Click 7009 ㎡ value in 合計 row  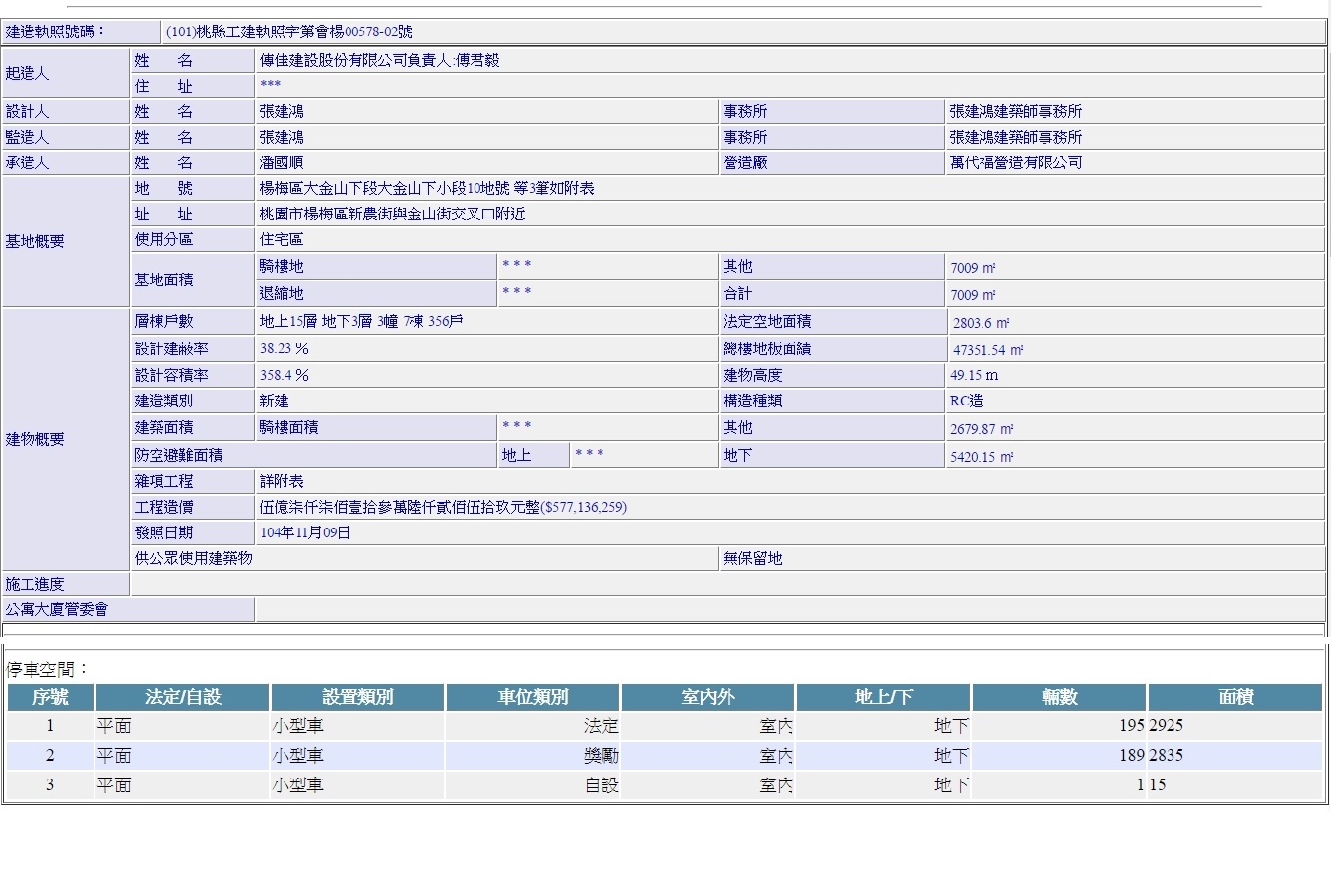pyautogui.click(x=973, y=295)
